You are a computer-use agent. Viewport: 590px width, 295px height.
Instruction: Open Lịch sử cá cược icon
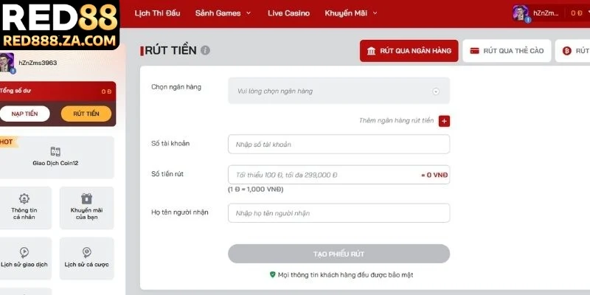coord(86,252)
